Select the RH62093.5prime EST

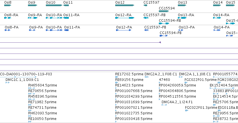click(x=30, y=116)
